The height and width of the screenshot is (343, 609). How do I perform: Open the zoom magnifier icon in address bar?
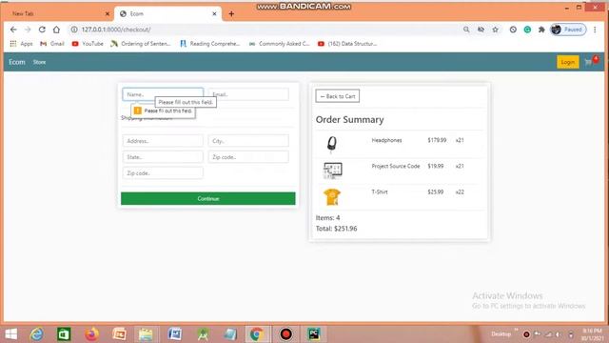466,30
